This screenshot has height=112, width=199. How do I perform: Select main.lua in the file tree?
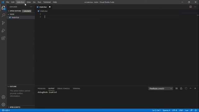click(x=21, y=17)
